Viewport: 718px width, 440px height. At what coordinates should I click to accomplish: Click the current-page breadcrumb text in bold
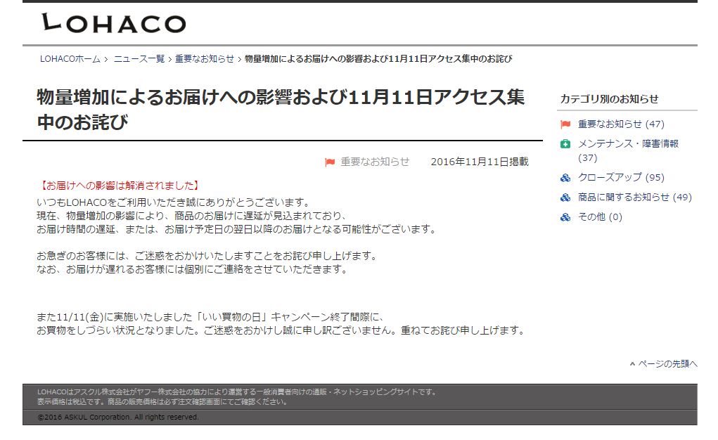[x=378, y=59]
